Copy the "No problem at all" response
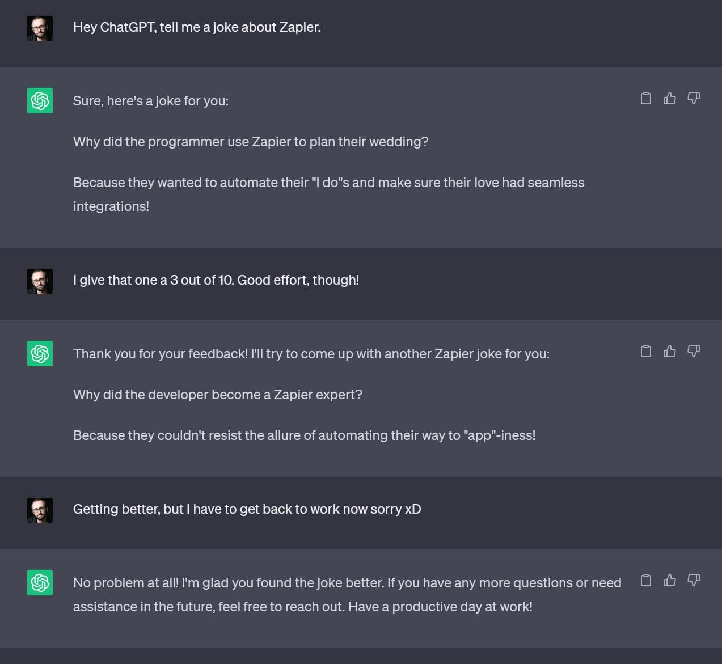This screenshot has width=722, height=664. tap(645, 580)
